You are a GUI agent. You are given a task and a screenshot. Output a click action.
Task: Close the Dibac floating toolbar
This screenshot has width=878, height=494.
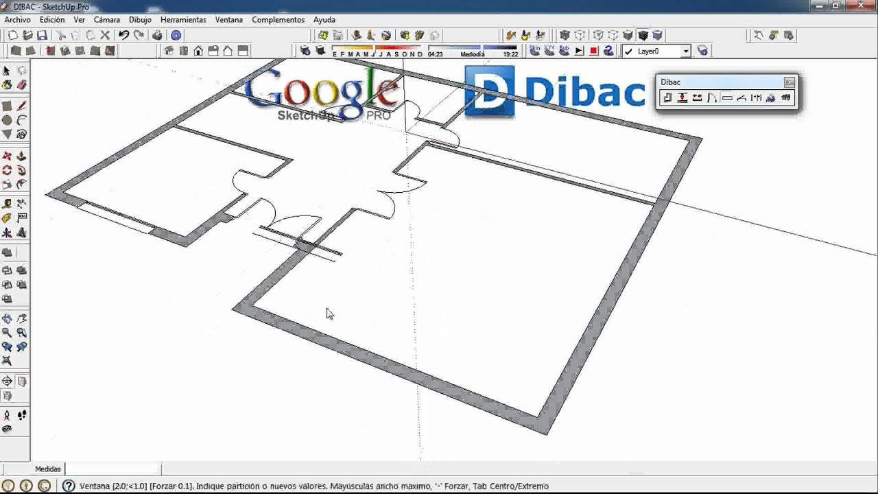[x=790, y=82]
